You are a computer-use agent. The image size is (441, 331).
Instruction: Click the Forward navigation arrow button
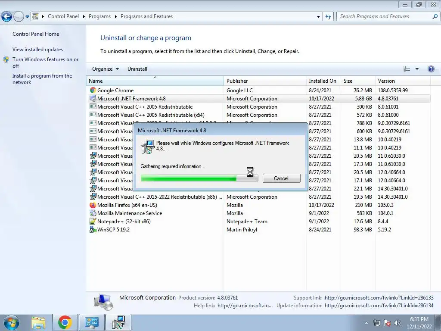19,17
